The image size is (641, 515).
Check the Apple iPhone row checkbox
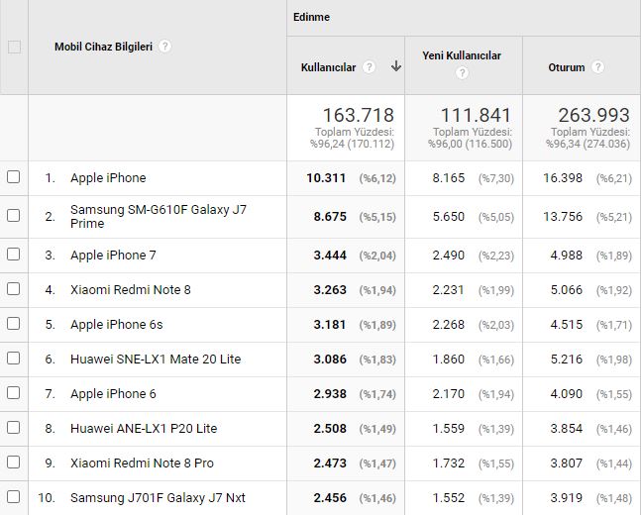[x=14, y=177]
